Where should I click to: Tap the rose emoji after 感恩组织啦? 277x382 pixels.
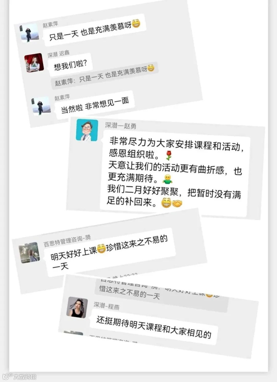point(168,155)
